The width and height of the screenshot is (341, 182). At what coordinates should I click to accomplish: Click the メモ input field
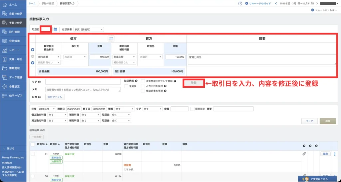click(83, 89)
